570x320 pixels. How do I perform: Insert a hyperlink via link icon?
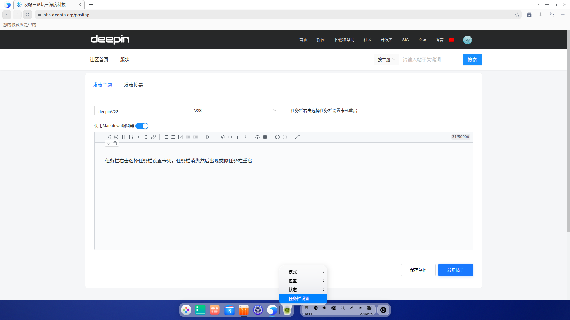(x=153, y=137)
